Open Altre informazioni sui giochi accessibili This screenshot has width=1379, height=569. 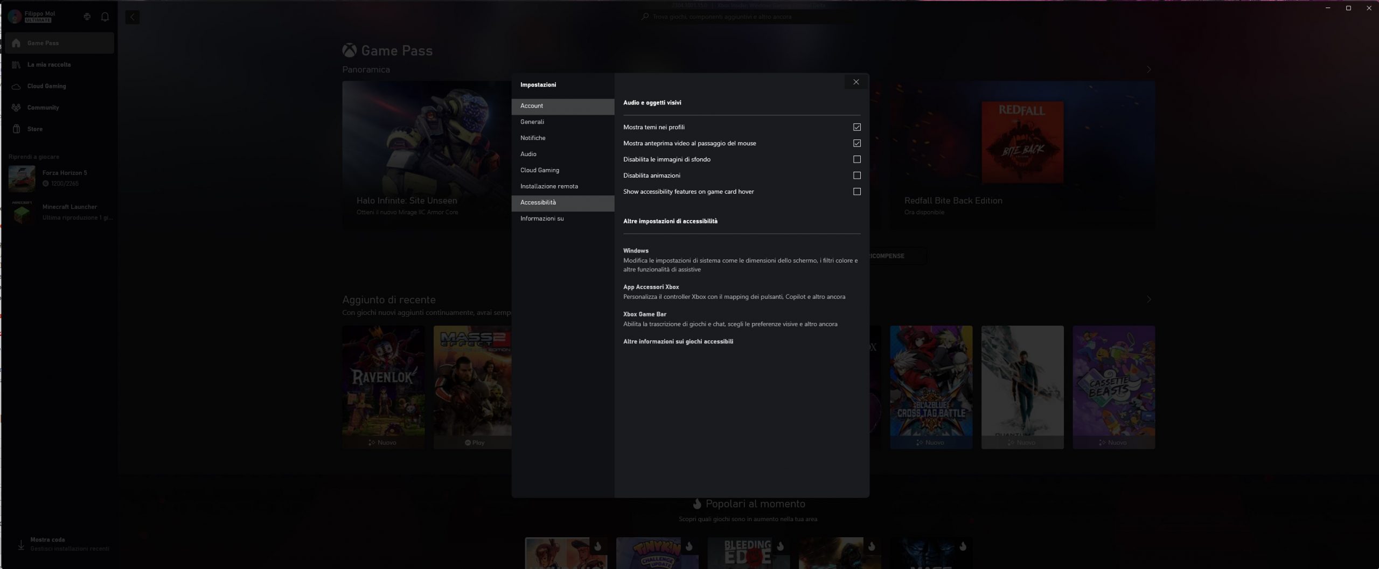(678, 342)
